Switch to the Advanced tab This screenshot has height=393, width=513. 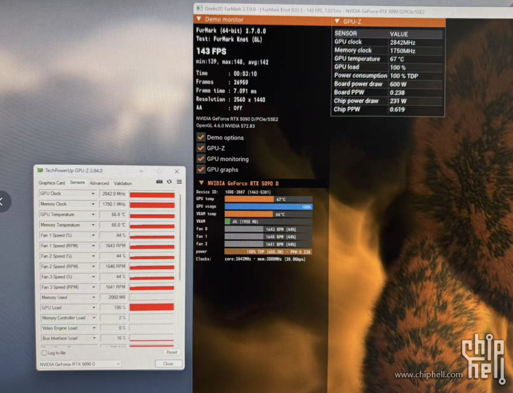click(99, 183)
